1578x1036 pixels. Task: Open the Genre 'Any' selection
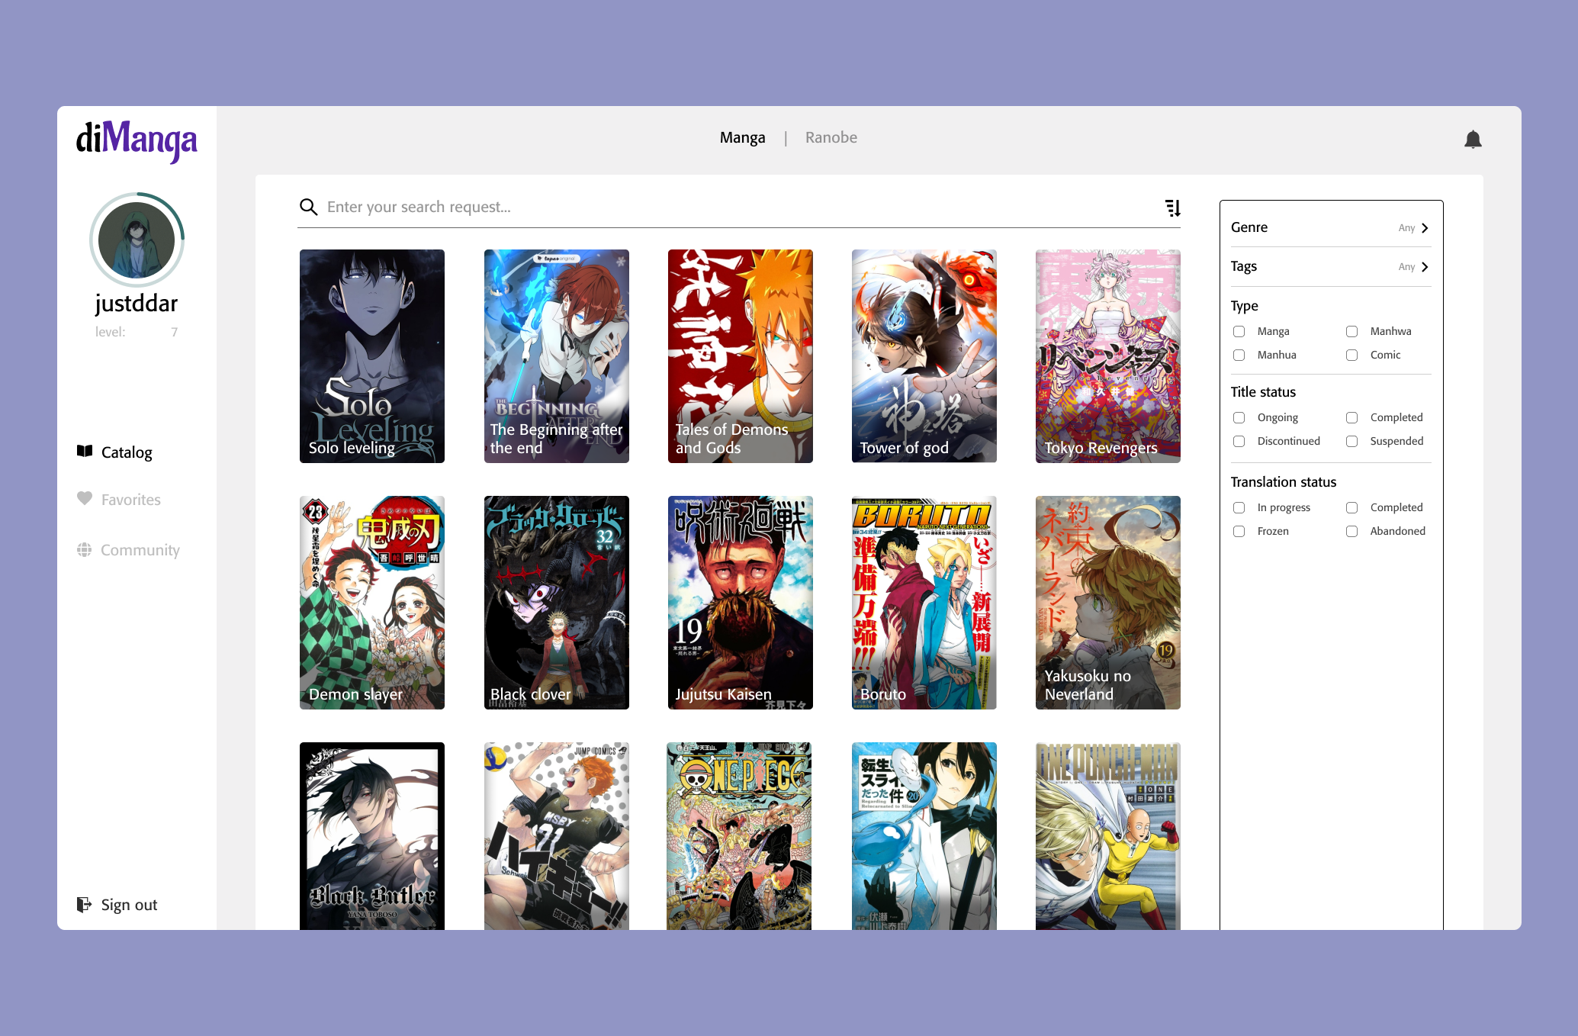pos(1406,228)
